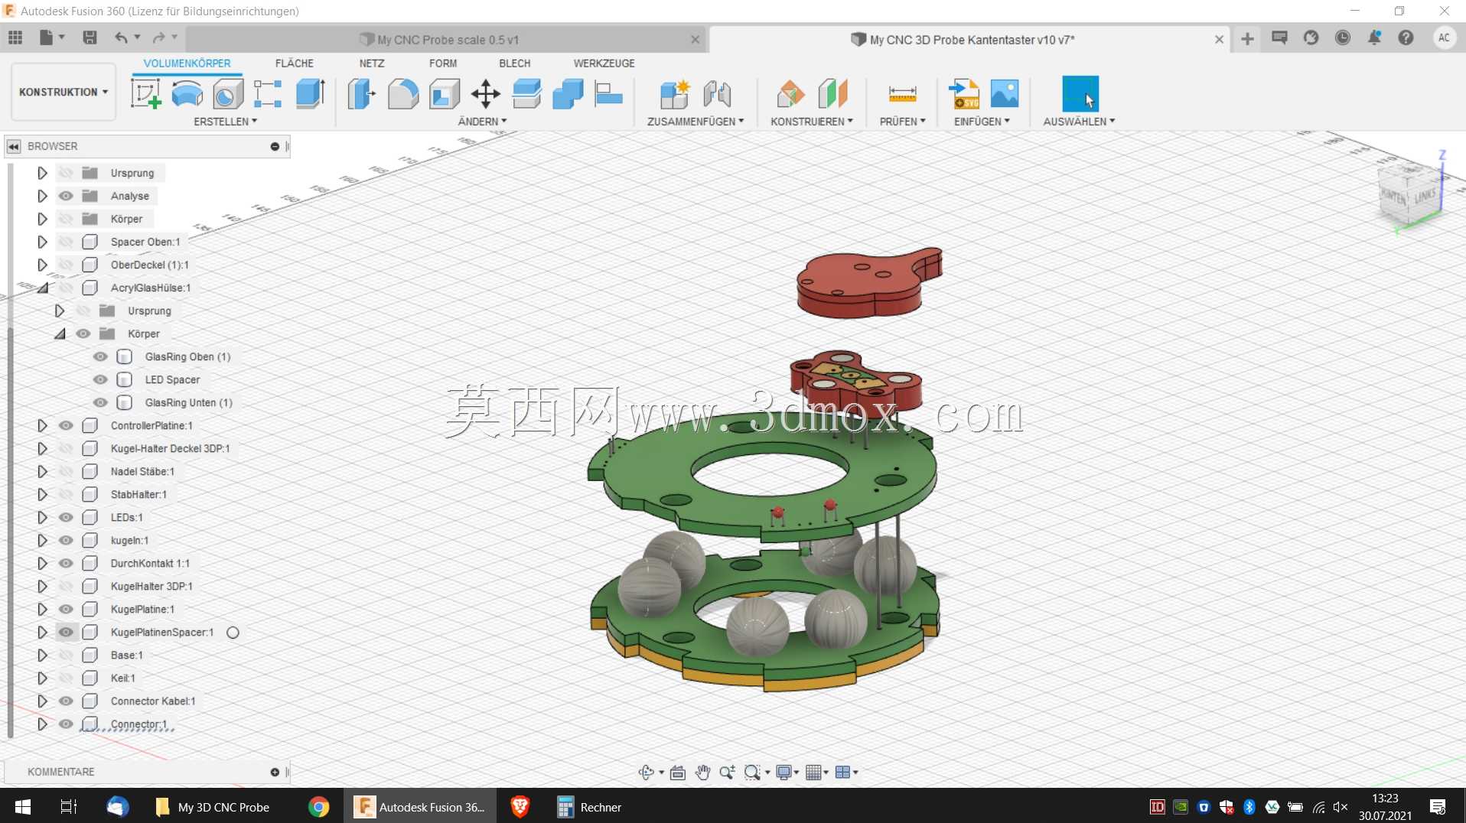Open Chrome from the Windows taskbar
This screenshot has width=1466, height=823.
point(318,807)
